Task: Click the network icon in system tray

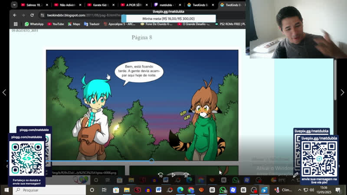Action: tap(306, 190)
